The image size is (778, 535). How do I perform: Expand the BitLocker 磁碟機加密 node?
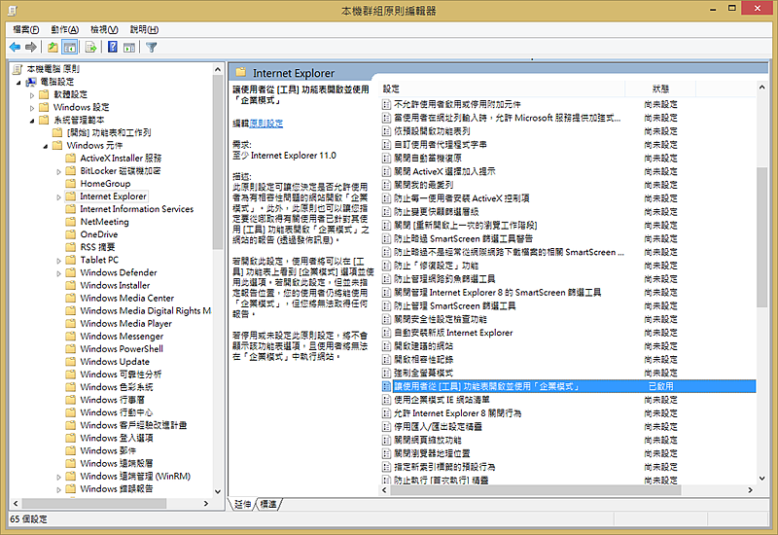[58, 172]
